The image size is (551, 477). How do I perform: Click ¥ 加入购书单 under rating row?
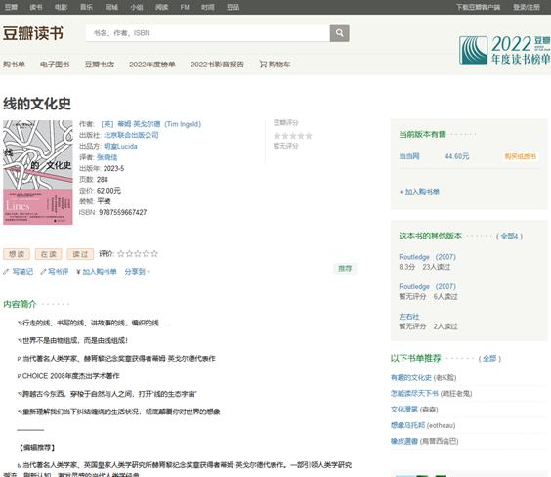click(x=97, y=271)
